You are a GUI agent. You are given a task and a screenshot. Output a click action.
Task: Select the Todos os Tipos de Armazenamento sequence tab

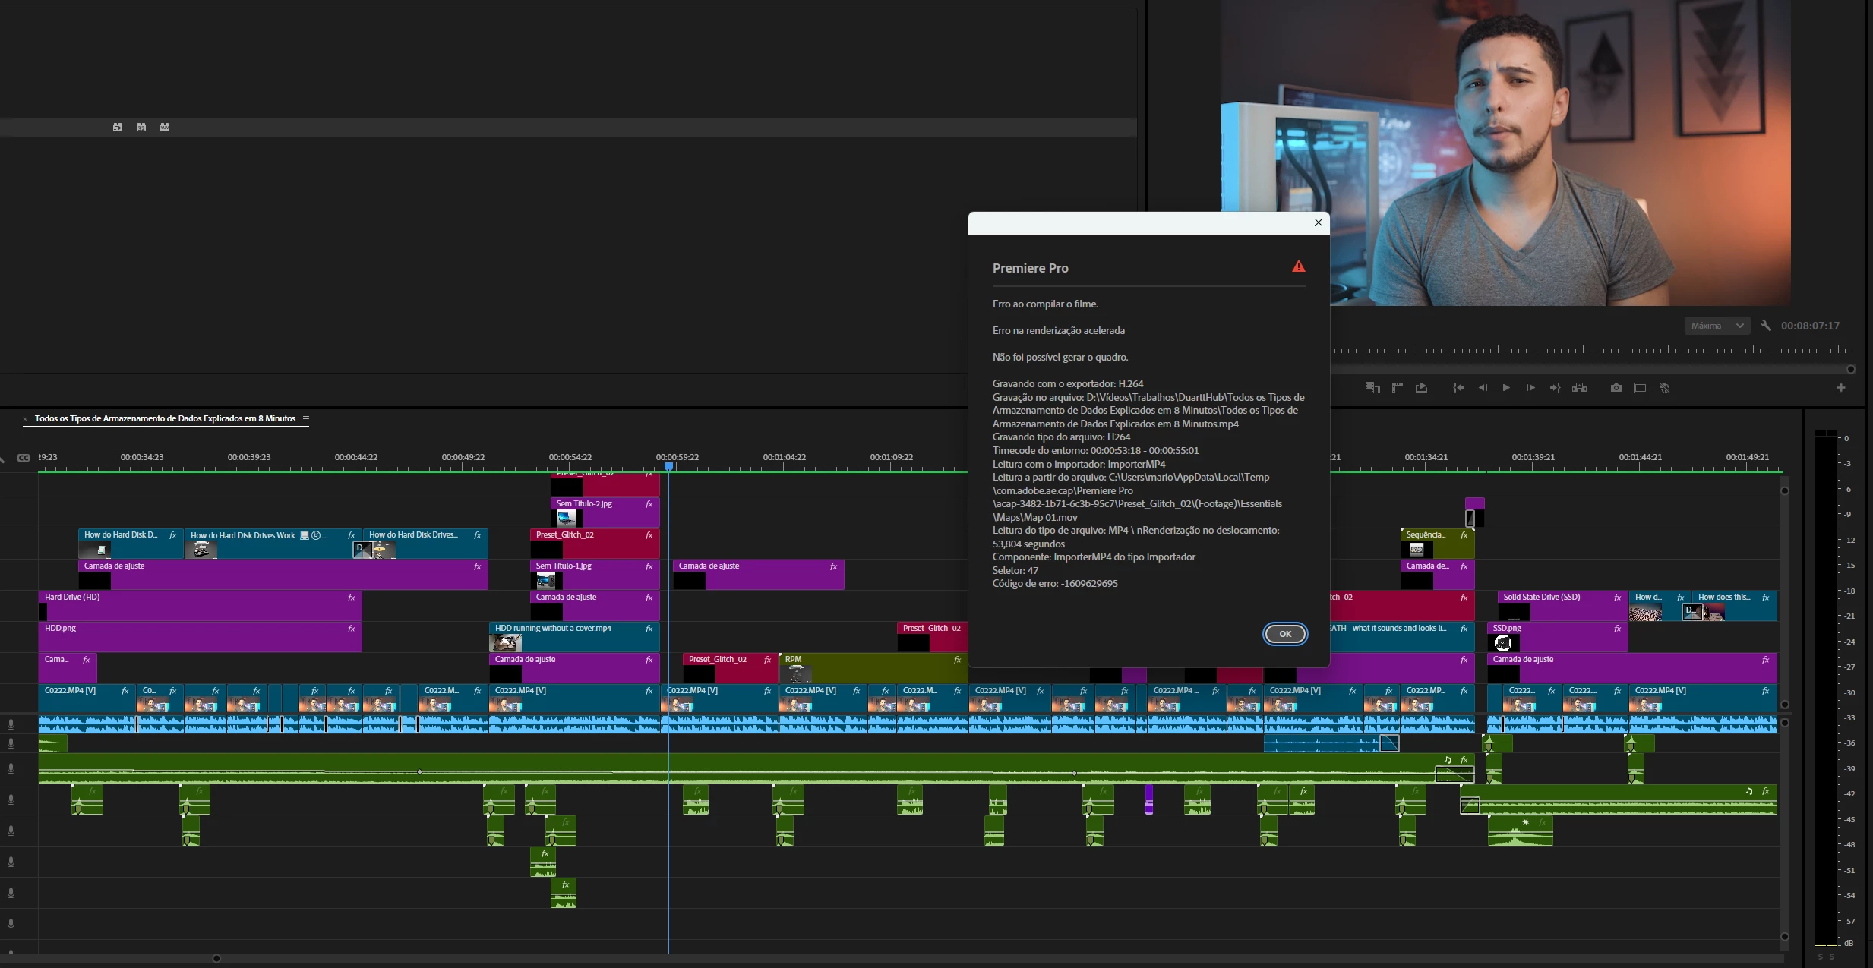point(165,418)
